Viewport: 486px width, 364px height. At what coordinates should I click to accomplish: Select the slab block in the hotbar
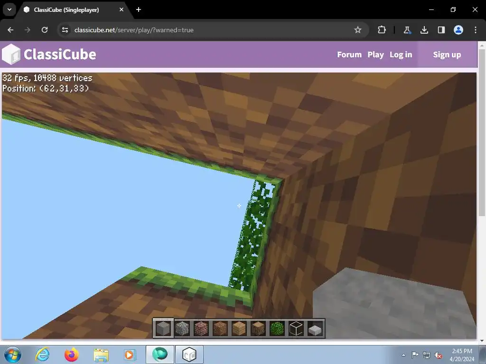(x=315, y=329)
